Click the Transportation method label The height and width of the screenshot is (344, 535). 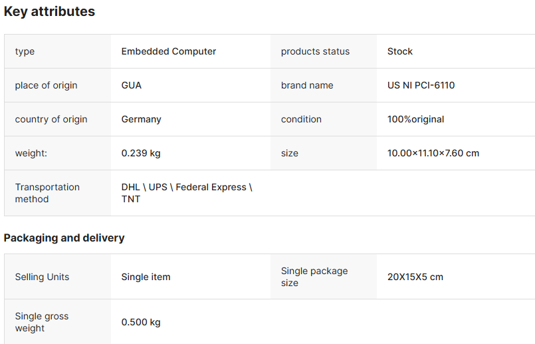point(47,193)
